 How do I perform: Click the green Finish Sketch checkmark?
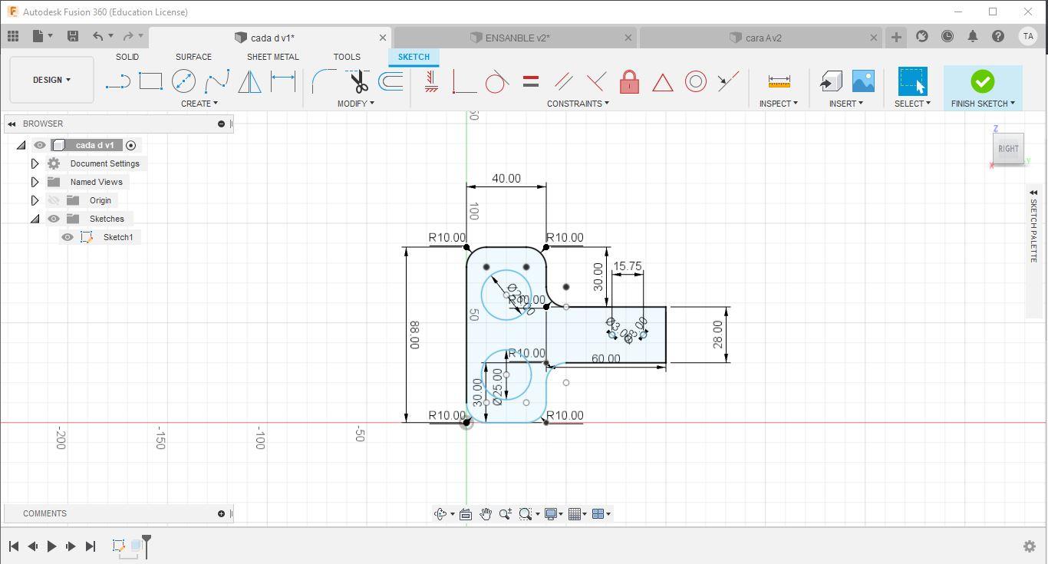pyautogui.click(x=983, y=81)
